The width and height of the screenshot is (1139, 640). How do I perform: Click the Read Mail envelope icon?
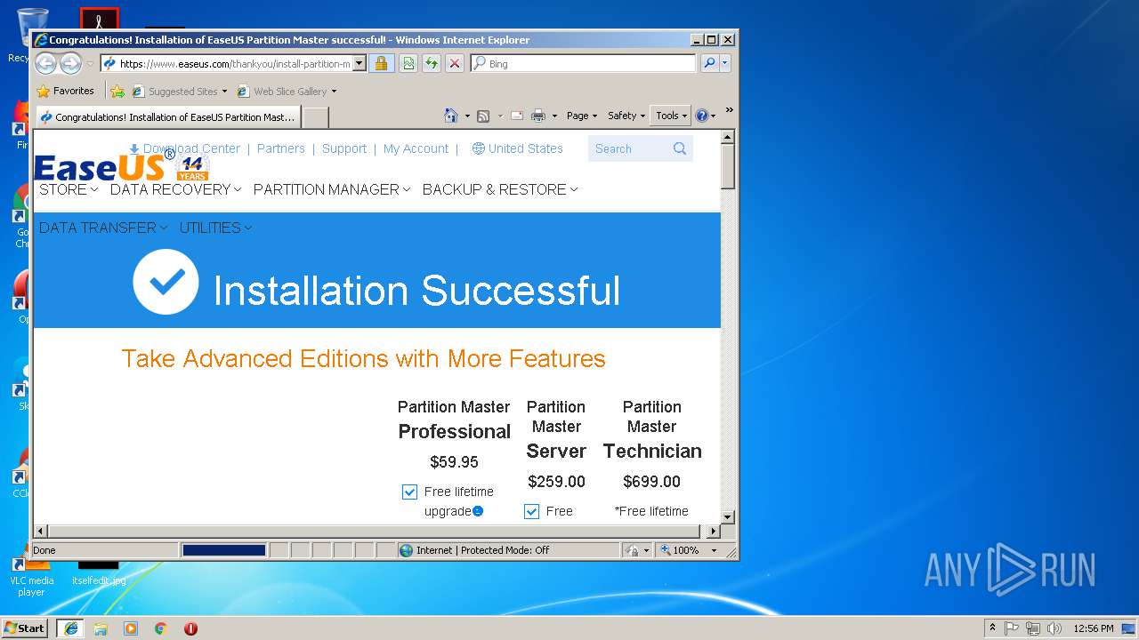pyautogui.click(x=517, y=116)
